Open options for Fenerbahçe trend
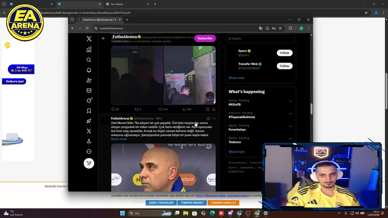Screen dimensions: 388x218 (x=290, y=126)
